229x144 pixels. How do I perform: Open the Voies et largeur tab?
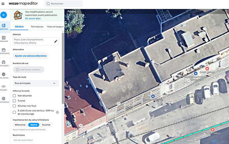[x=55, y=27]
